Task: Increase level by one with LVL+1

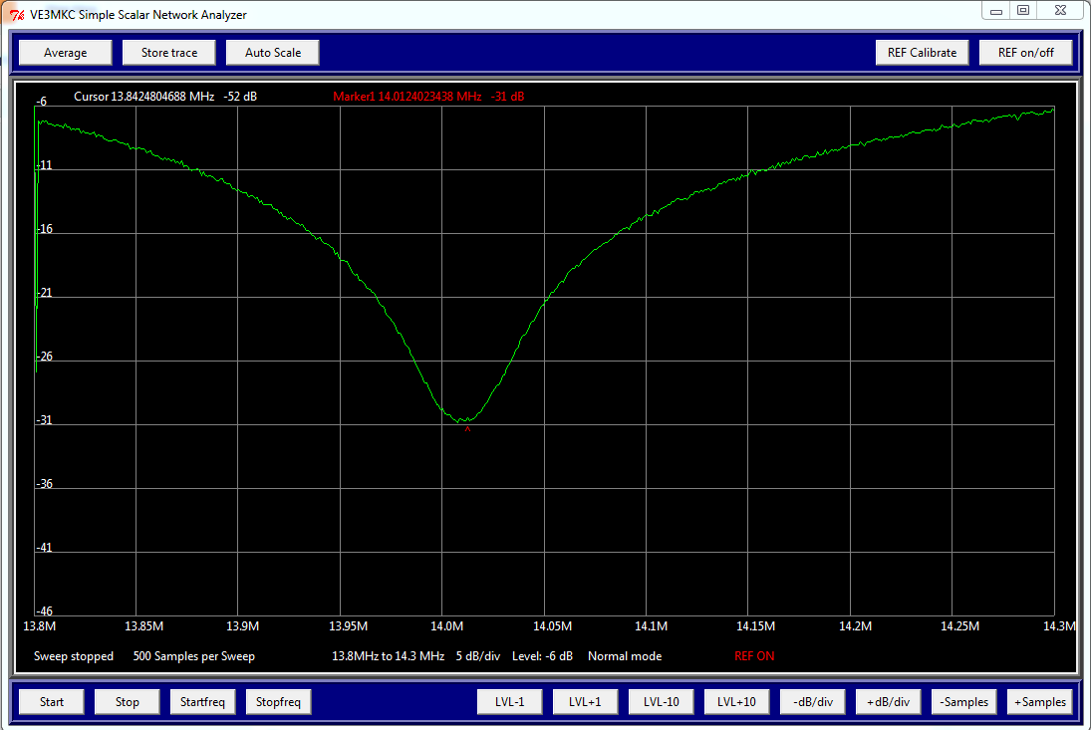Action: (585, 701)
